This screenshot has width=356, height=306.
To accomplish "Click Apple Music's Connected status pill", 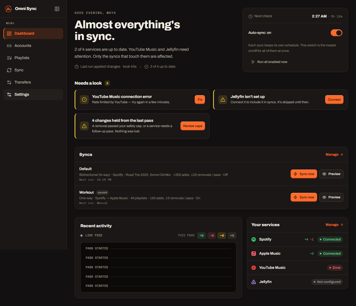I will tap(330, 254).
